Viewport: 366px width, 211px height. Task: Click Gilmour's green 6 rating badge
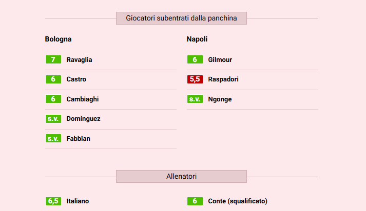click(195, 60)
